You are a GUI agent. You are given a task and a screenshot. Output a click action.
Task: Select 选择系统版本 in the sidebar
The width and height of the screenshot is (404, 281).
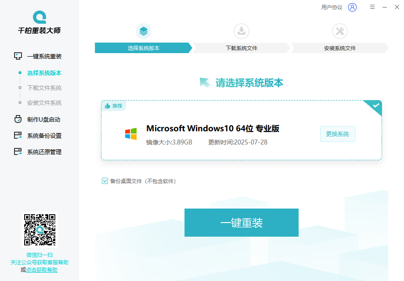(x=44, y=73)
